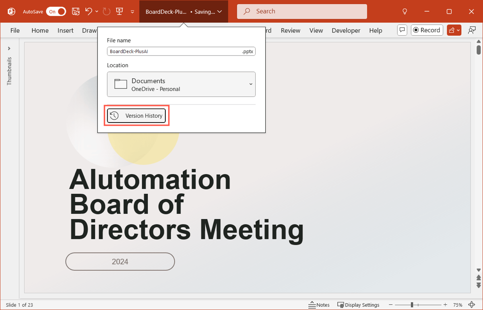Turn off the AutoSave toggle
This screenshot has height=310, width=483.
click(56, 12)
